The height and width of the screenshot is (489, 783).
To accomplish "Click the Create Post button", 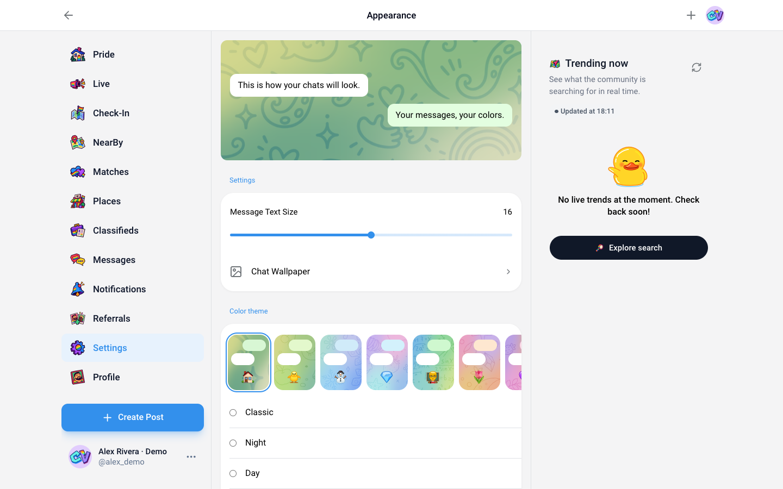I will point(133,417).
